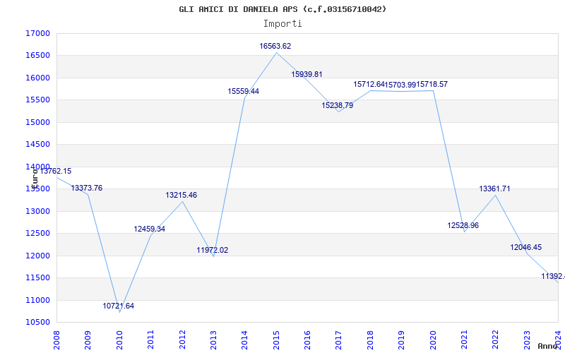The height and width of the screenshot is (353, 565).
Task: Click the y-axis tick 15000
Action: click(x=37, y=122)
